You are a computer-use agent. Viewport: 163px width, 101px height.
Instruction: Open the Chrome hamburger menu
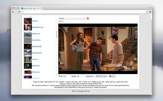point(150,12)
